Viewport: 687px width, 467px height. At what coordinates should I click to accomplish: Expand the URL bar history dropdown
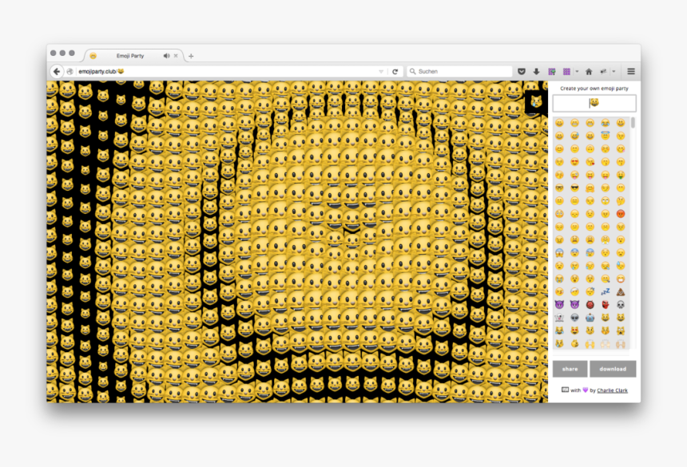[x=381, y=72]
